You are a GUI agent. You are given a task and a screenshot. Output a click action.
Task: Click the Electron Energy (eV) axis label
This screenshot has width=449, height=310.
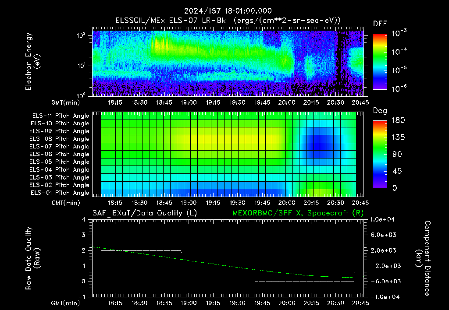pos(32,61)
